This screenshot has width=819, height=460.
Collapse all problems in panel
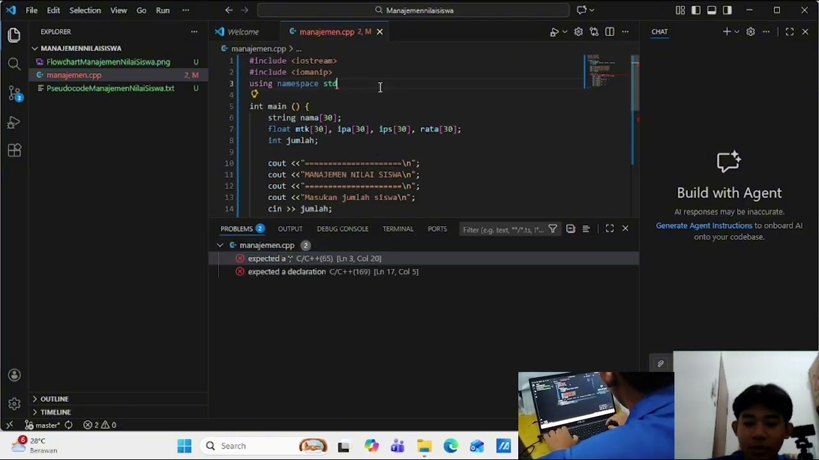pyautogui.click(x=570, y=229)
